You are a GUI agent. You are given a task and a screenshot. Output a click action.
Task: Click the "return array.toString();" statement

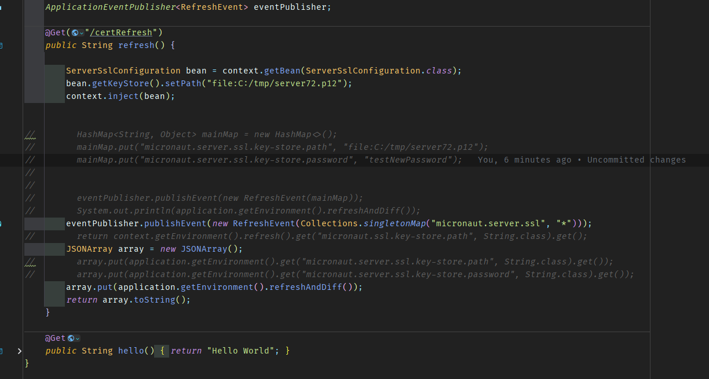[128, 300]
